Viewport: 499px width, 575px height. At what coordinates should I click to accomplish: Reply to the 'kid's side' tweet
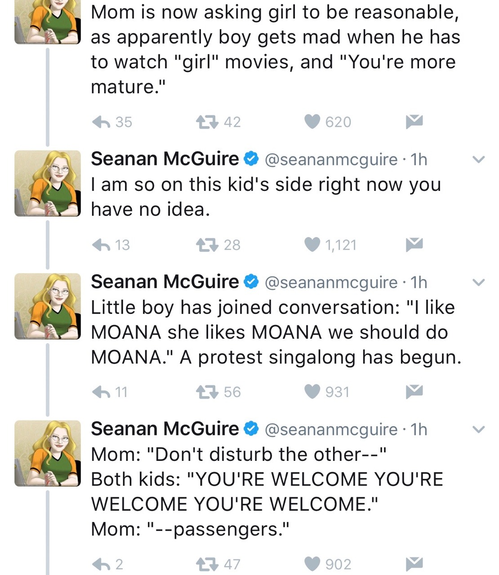(x=102, y=245)
